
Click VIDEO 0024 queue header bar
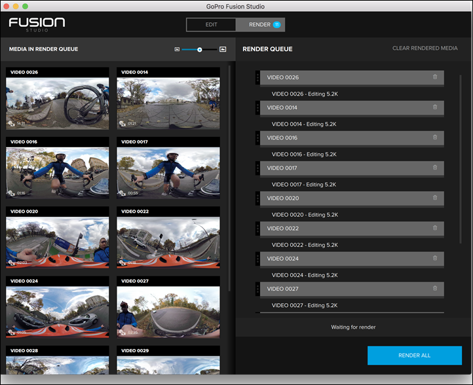(352, 259)
